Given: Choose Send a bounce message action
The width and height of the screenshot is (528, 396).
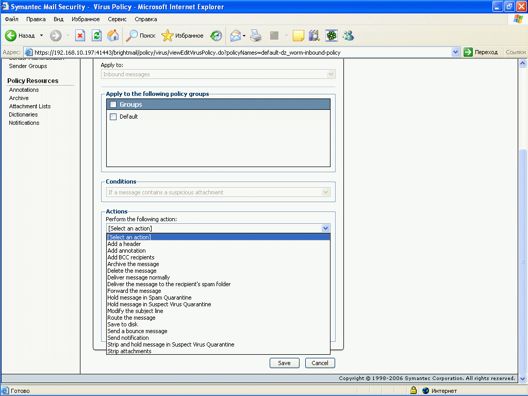Looking at the screenshot, I should 218,331.
